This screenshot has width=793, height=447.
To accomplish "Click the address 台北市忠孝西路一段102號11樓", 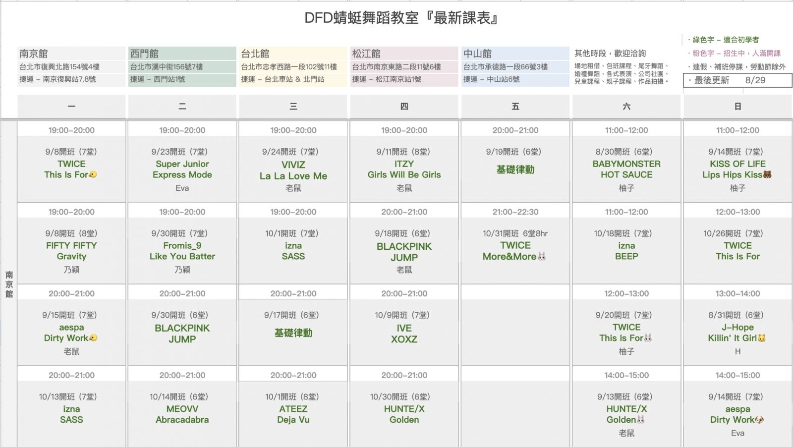I will (x=289, y=67).
